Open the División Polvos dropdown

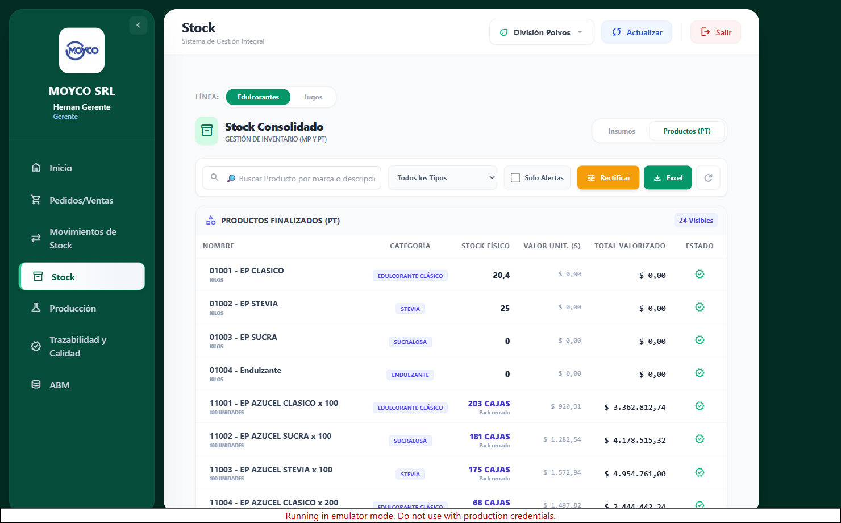point(542,32)
